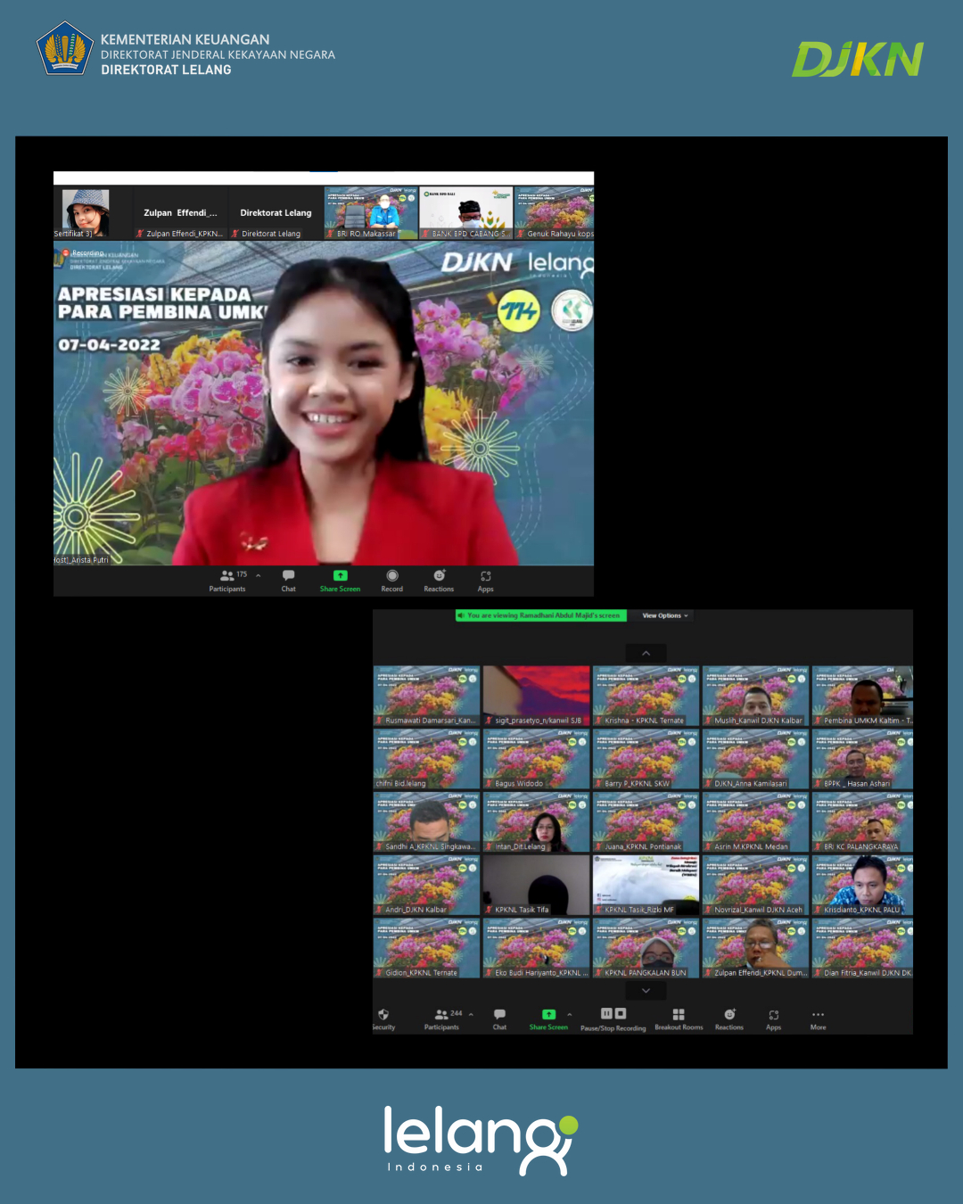Open Apps in the upper Zoom toolbar
This screenshot has width=963, height=1204.
point(485,580)
